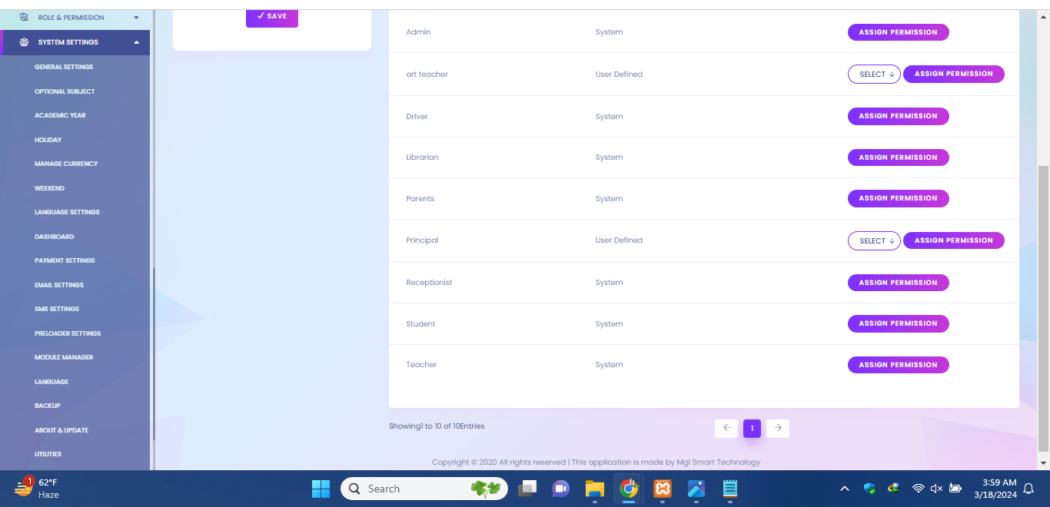Image resolution: width=1050 pixels, height=507 pixels.
Task: Click the page's vertical scrollbar
Action: click(x=1043, y=307)
